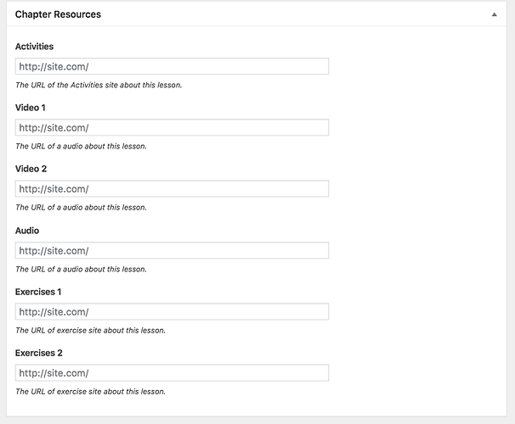Click the description under Audio field
The image size is (515, 424).
tap(81, 270)
